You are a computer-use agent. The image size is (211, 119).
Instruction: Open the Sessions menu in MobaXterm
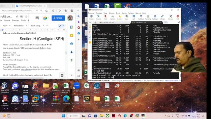99,13
